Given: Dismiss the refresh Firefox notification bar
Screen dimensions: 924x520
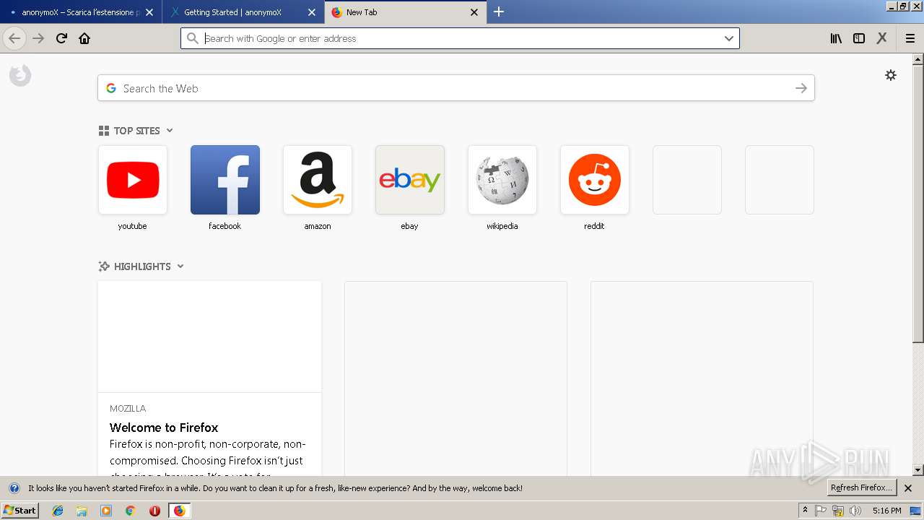Looking at the screenshot, I should point(908,488).
